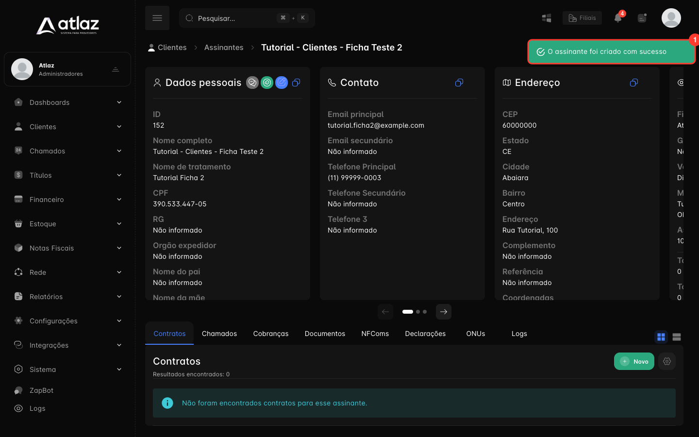Expand the Estoque sidebar menu
This screenshot has height=437, width=699.
click(68, 224)
